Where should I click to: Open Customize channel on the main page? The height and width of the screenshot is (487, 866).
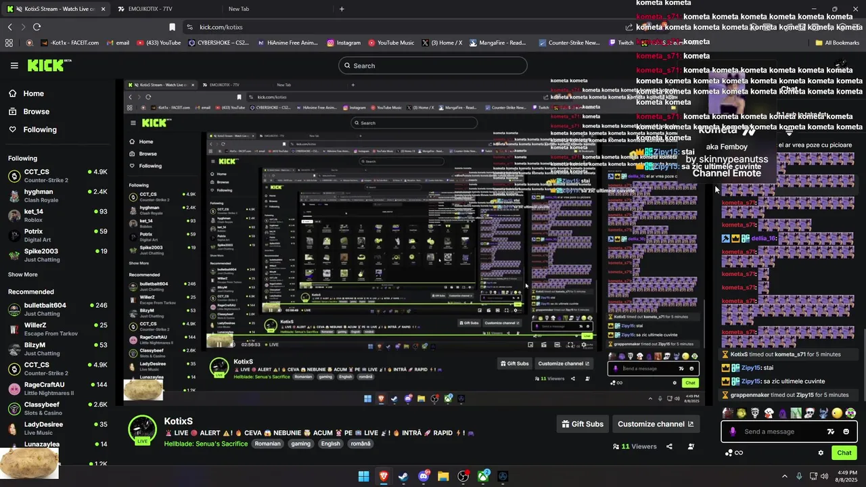[656, 424]
